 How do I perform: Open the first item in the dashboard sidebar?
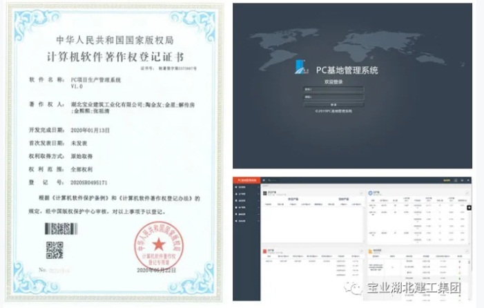(246, 187)
